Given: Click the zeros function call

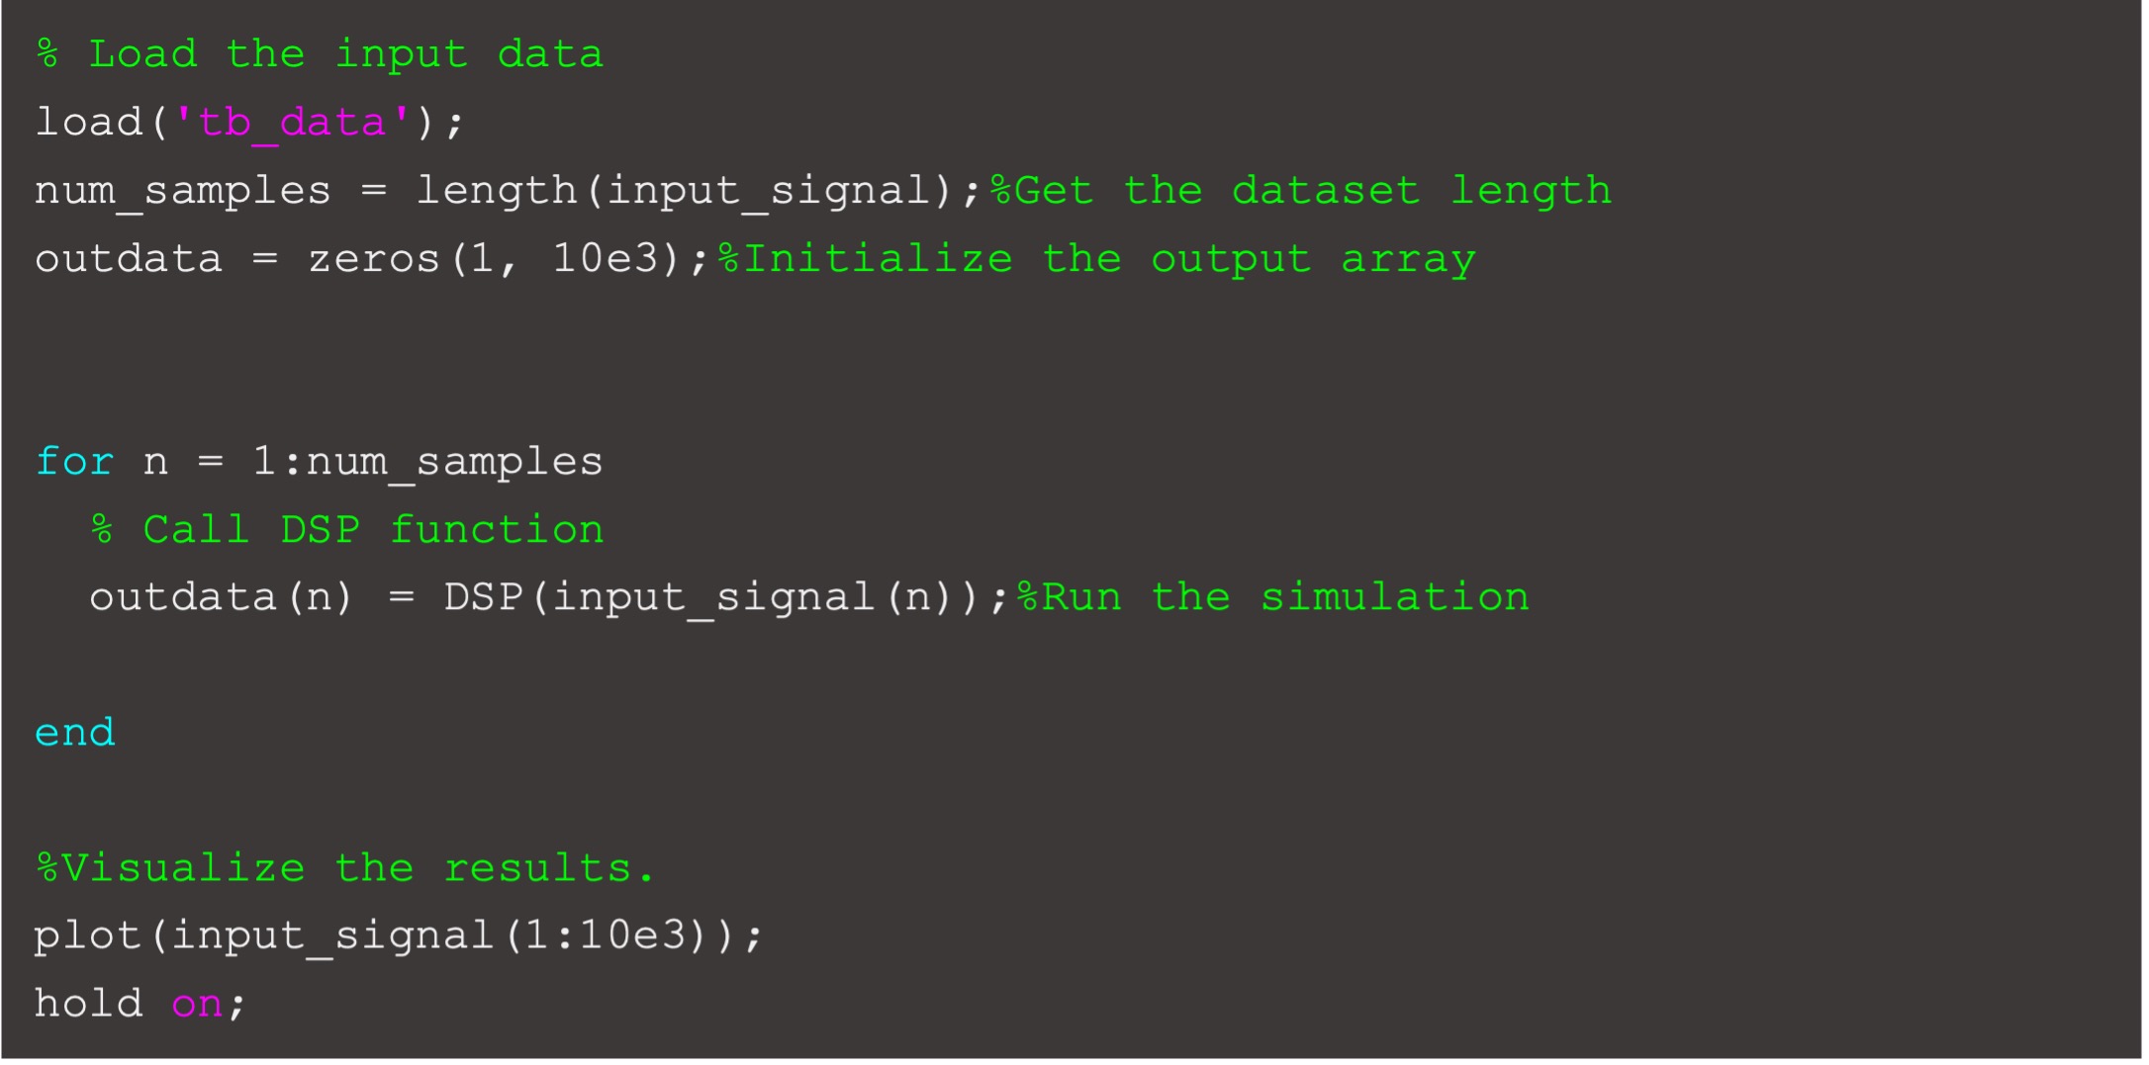Looking at the screenshot, I should coord(373,259).
